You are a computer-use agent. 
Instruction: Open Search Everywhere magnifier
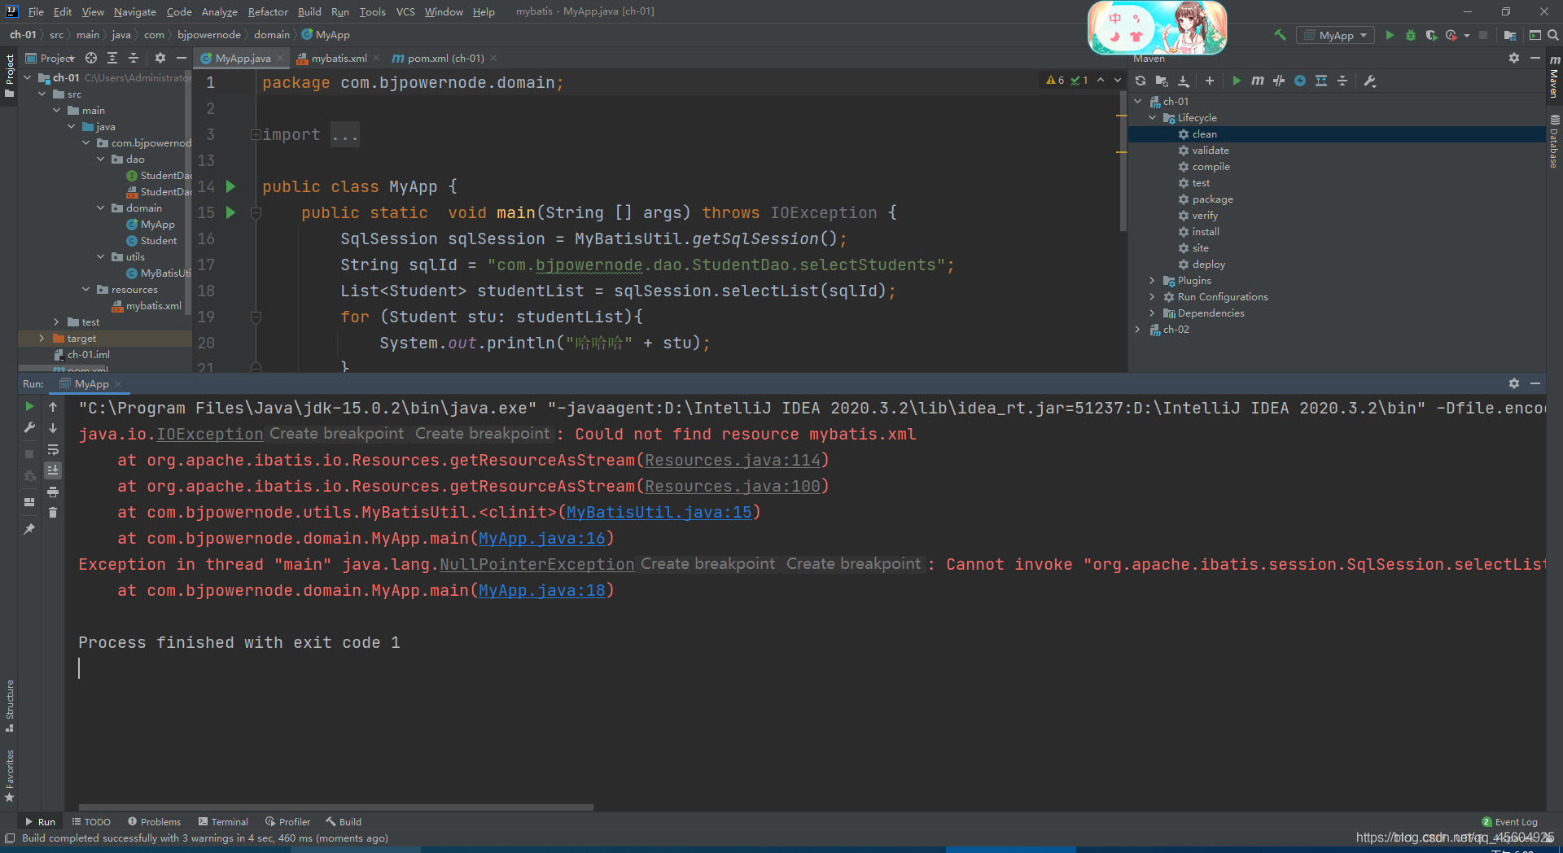[1552, 35]
